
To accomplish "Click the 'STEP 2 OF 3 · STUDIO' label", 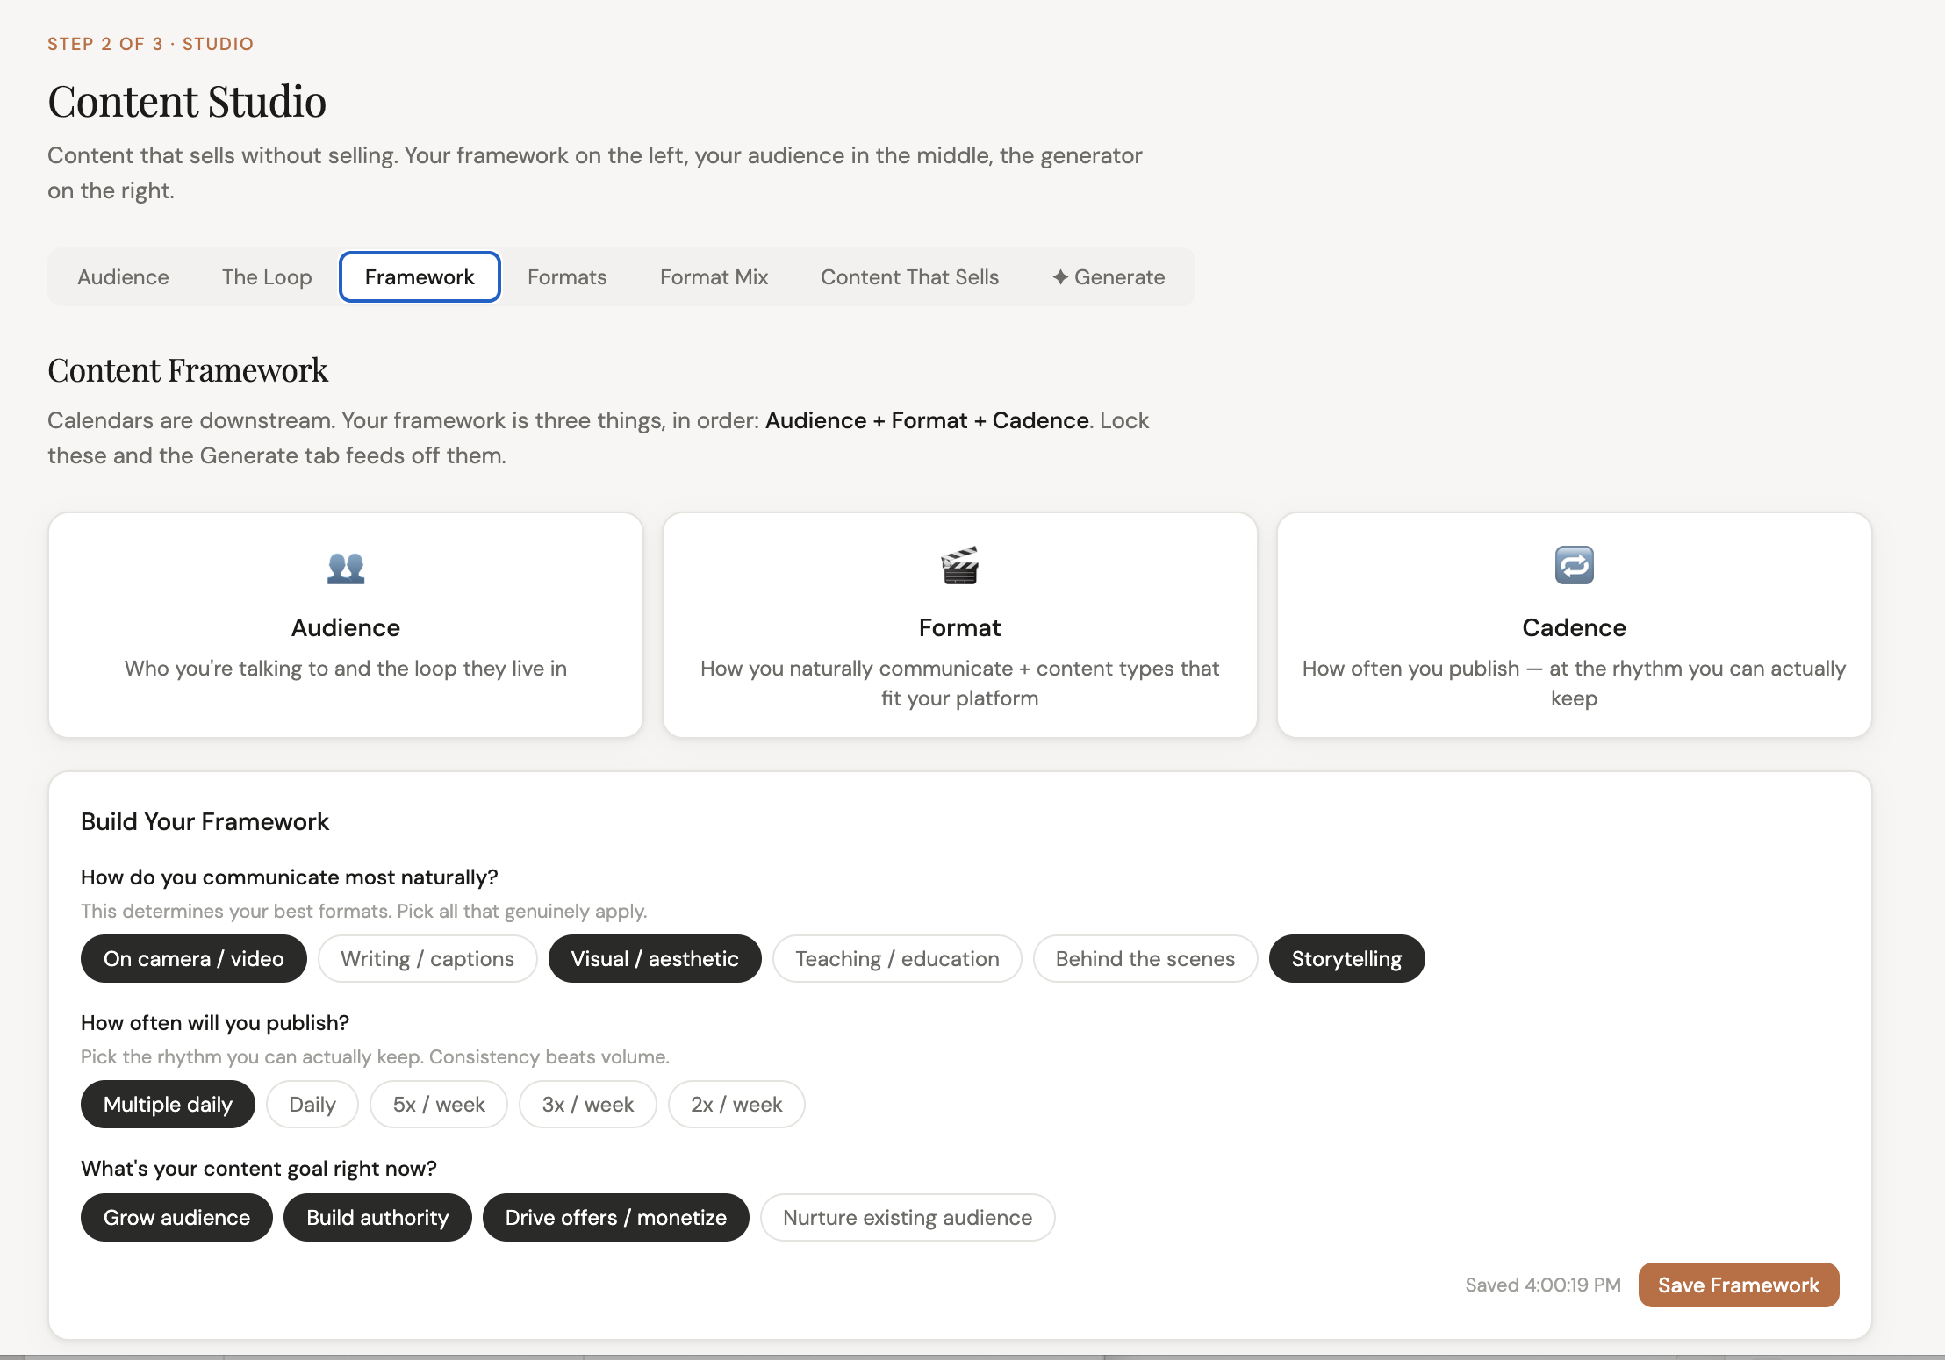I will click(150, 44).
